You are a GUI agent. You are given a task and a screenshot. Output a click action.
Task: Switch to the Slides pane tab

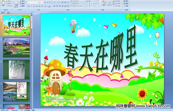coord(3,13)
